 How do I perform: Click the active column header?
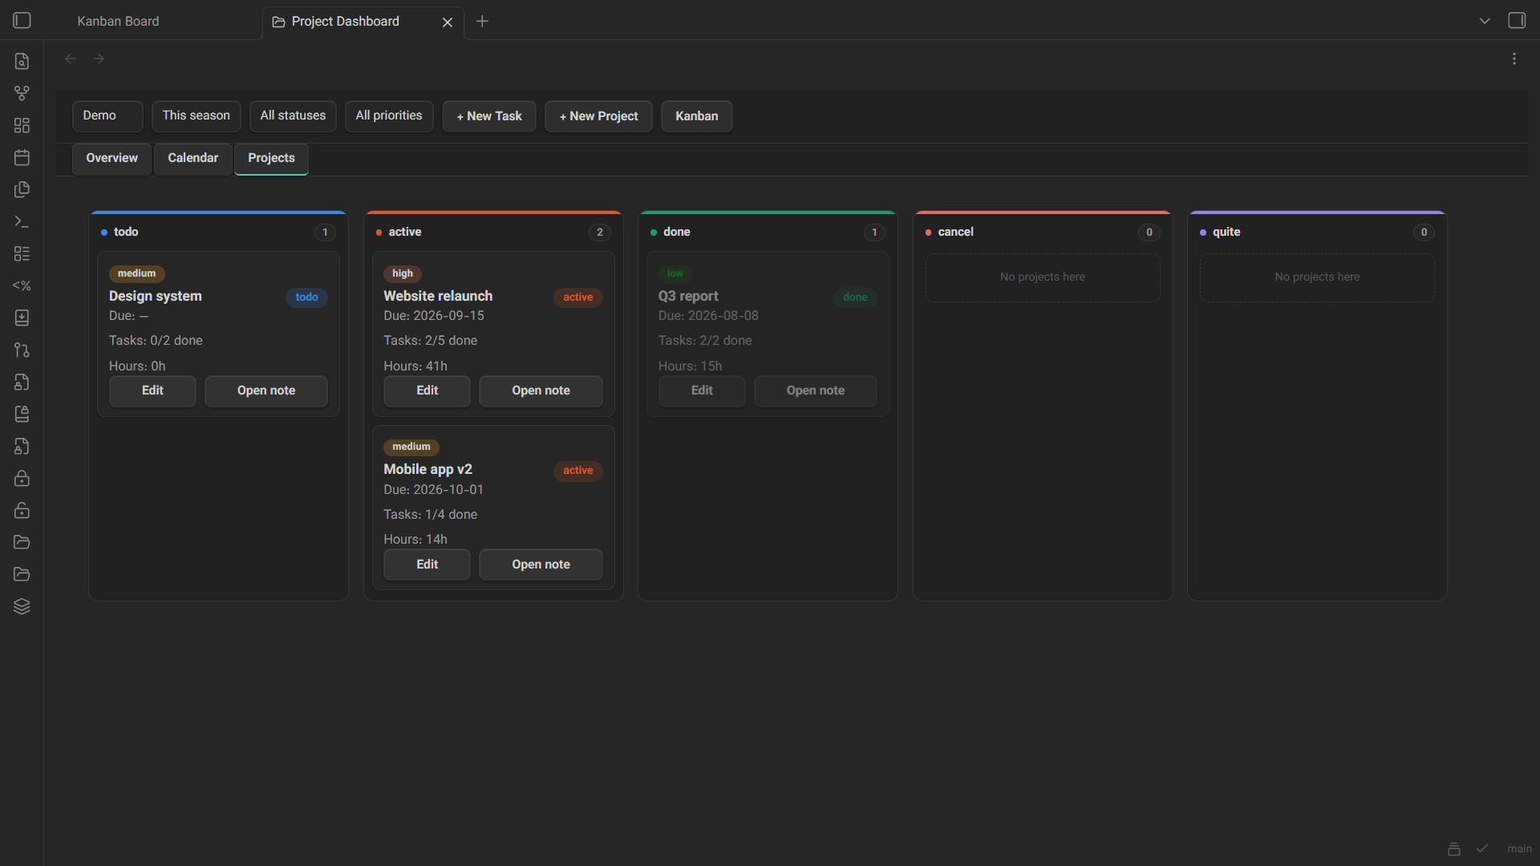click(493, 232)
